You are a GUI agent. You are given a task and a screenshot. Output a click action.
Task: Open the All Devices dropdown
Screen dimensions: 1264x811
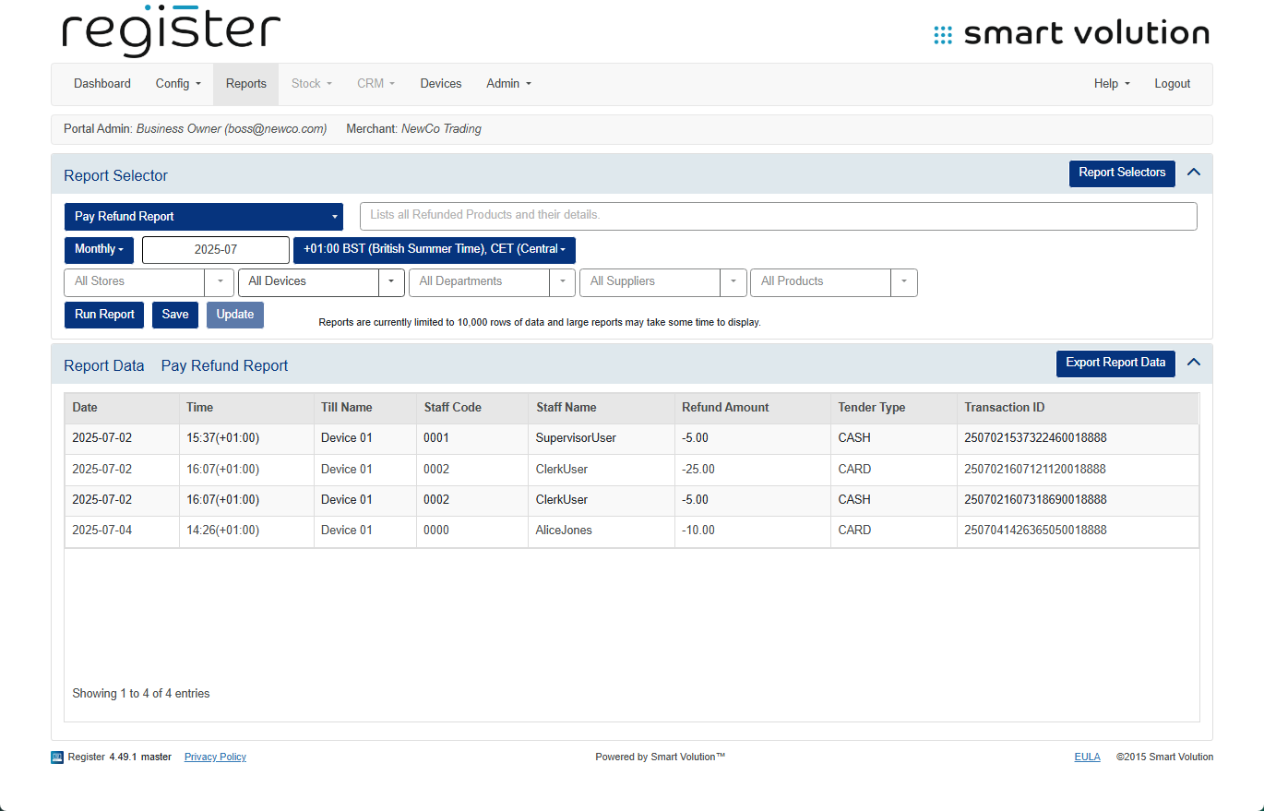[321, 282]
